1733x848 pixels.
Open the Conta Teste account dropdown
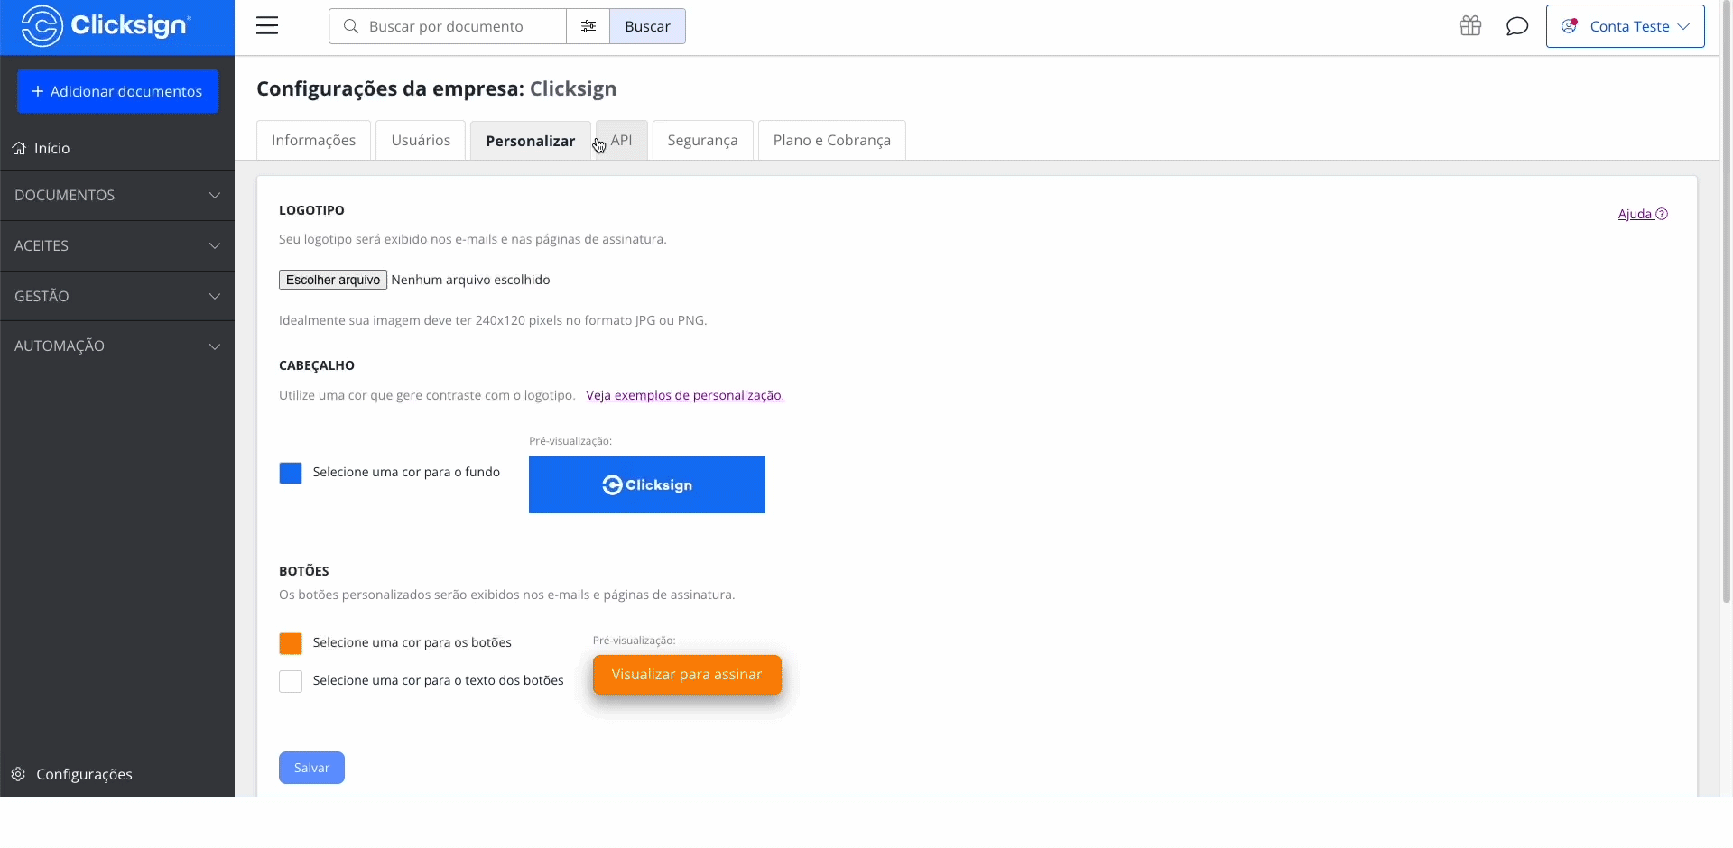1625,26
